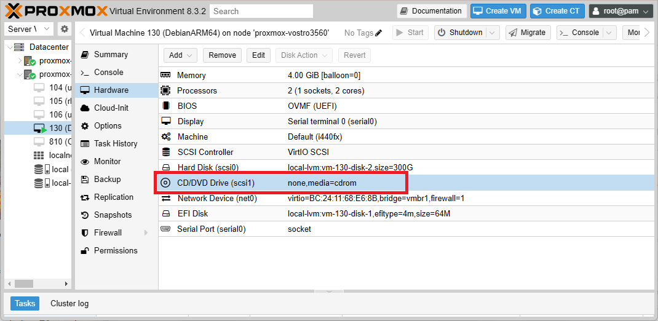
Task: Select the Hard Disk (scsi0) row
Action: [x=408, y=167]
